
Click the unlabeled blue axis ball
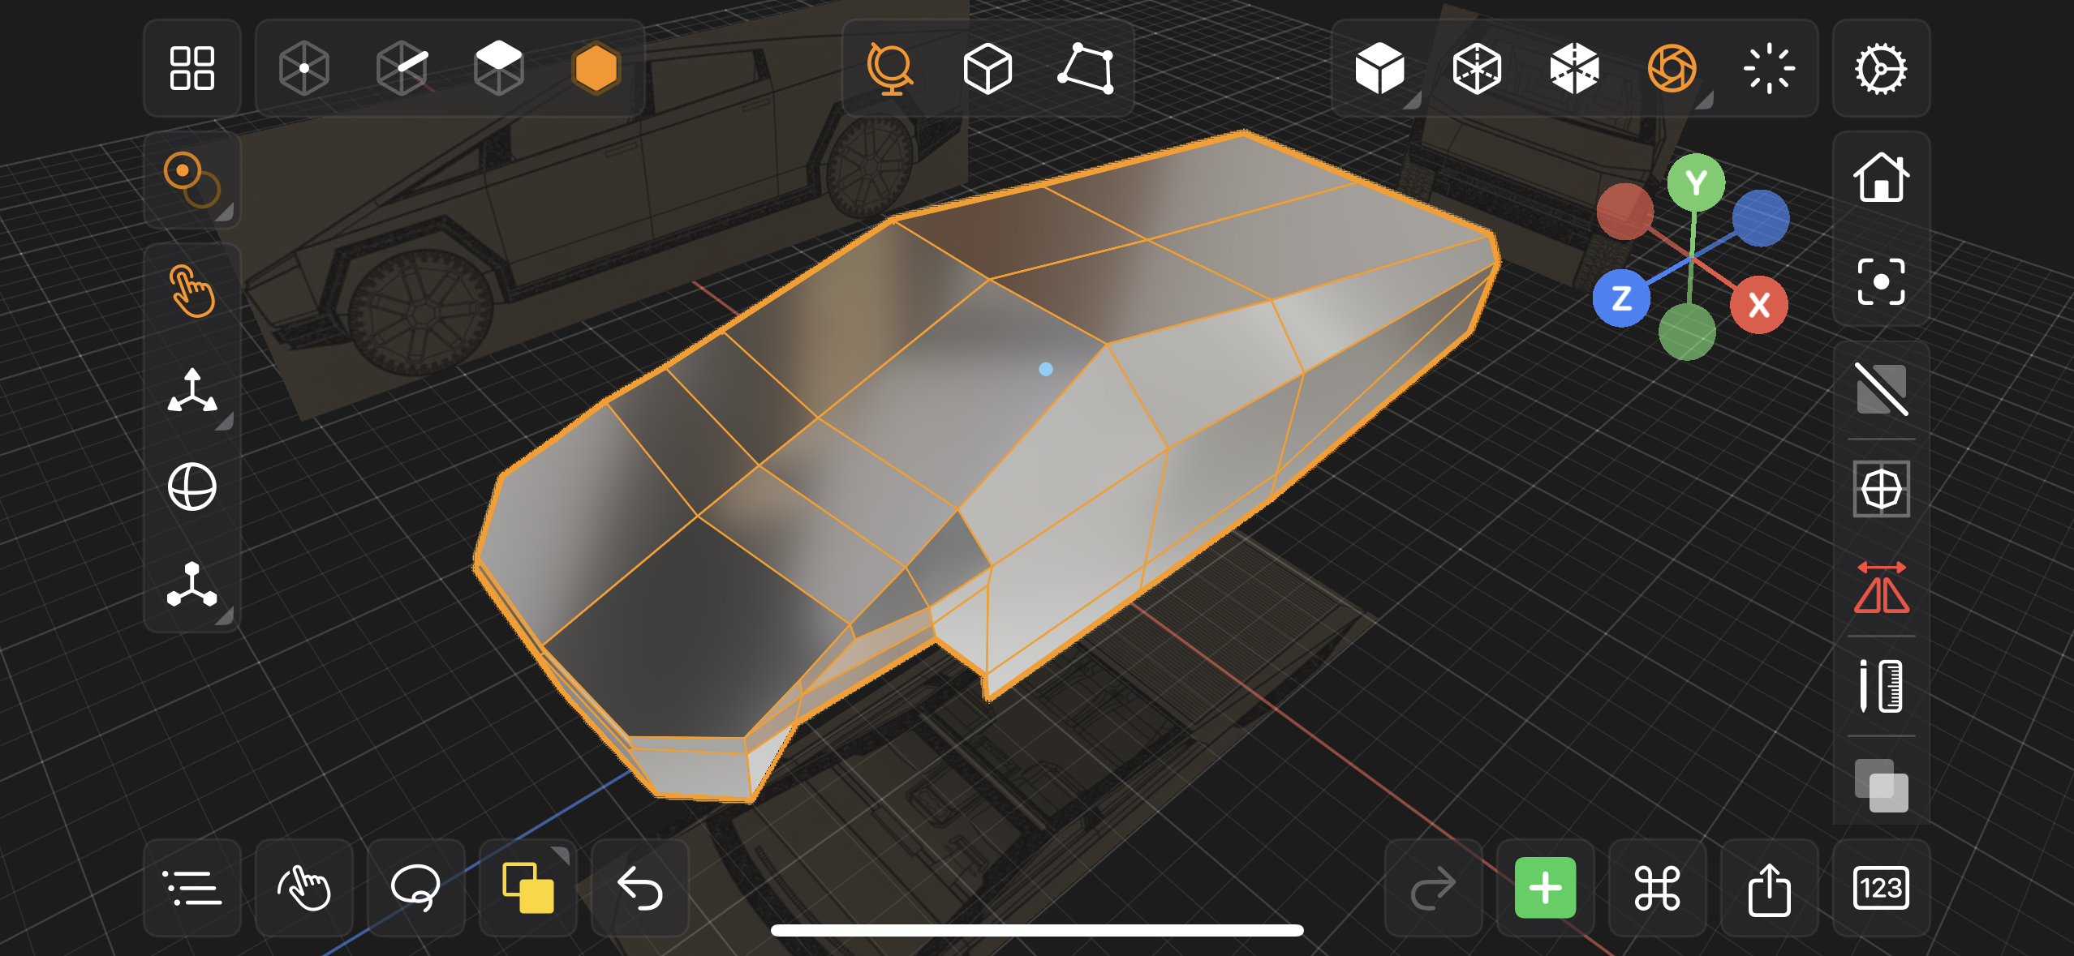point(1760,218)
